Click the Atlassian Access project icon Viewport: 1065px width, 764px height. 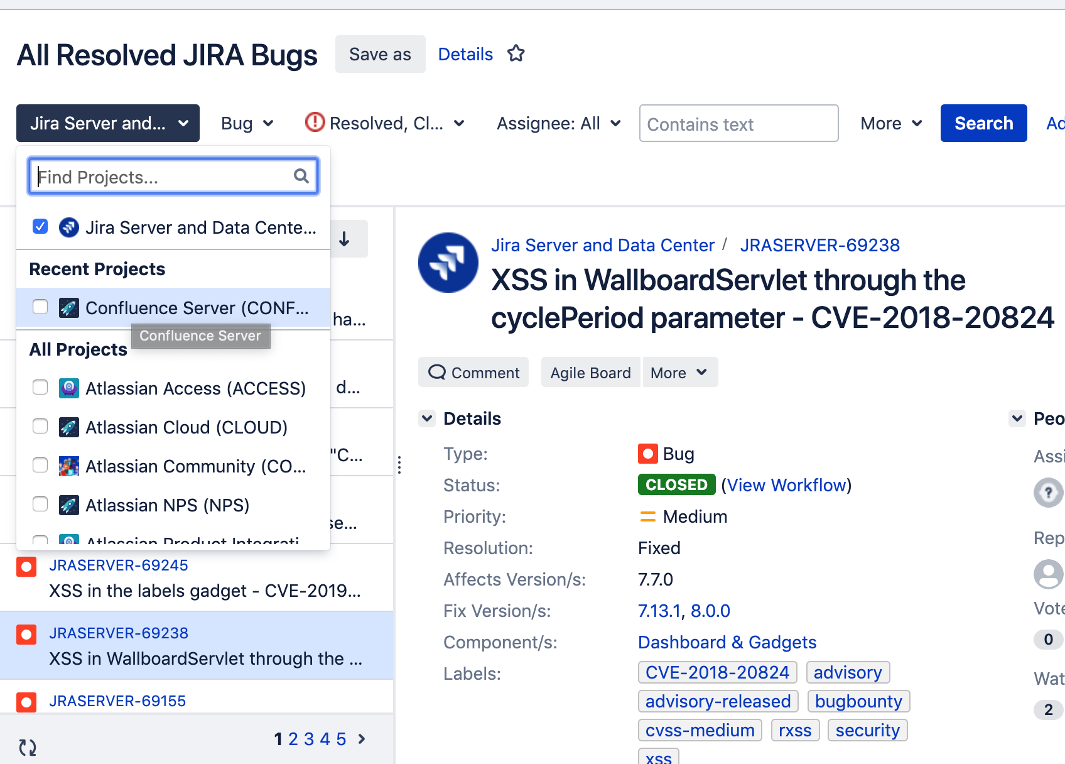[x=69, y=388]
